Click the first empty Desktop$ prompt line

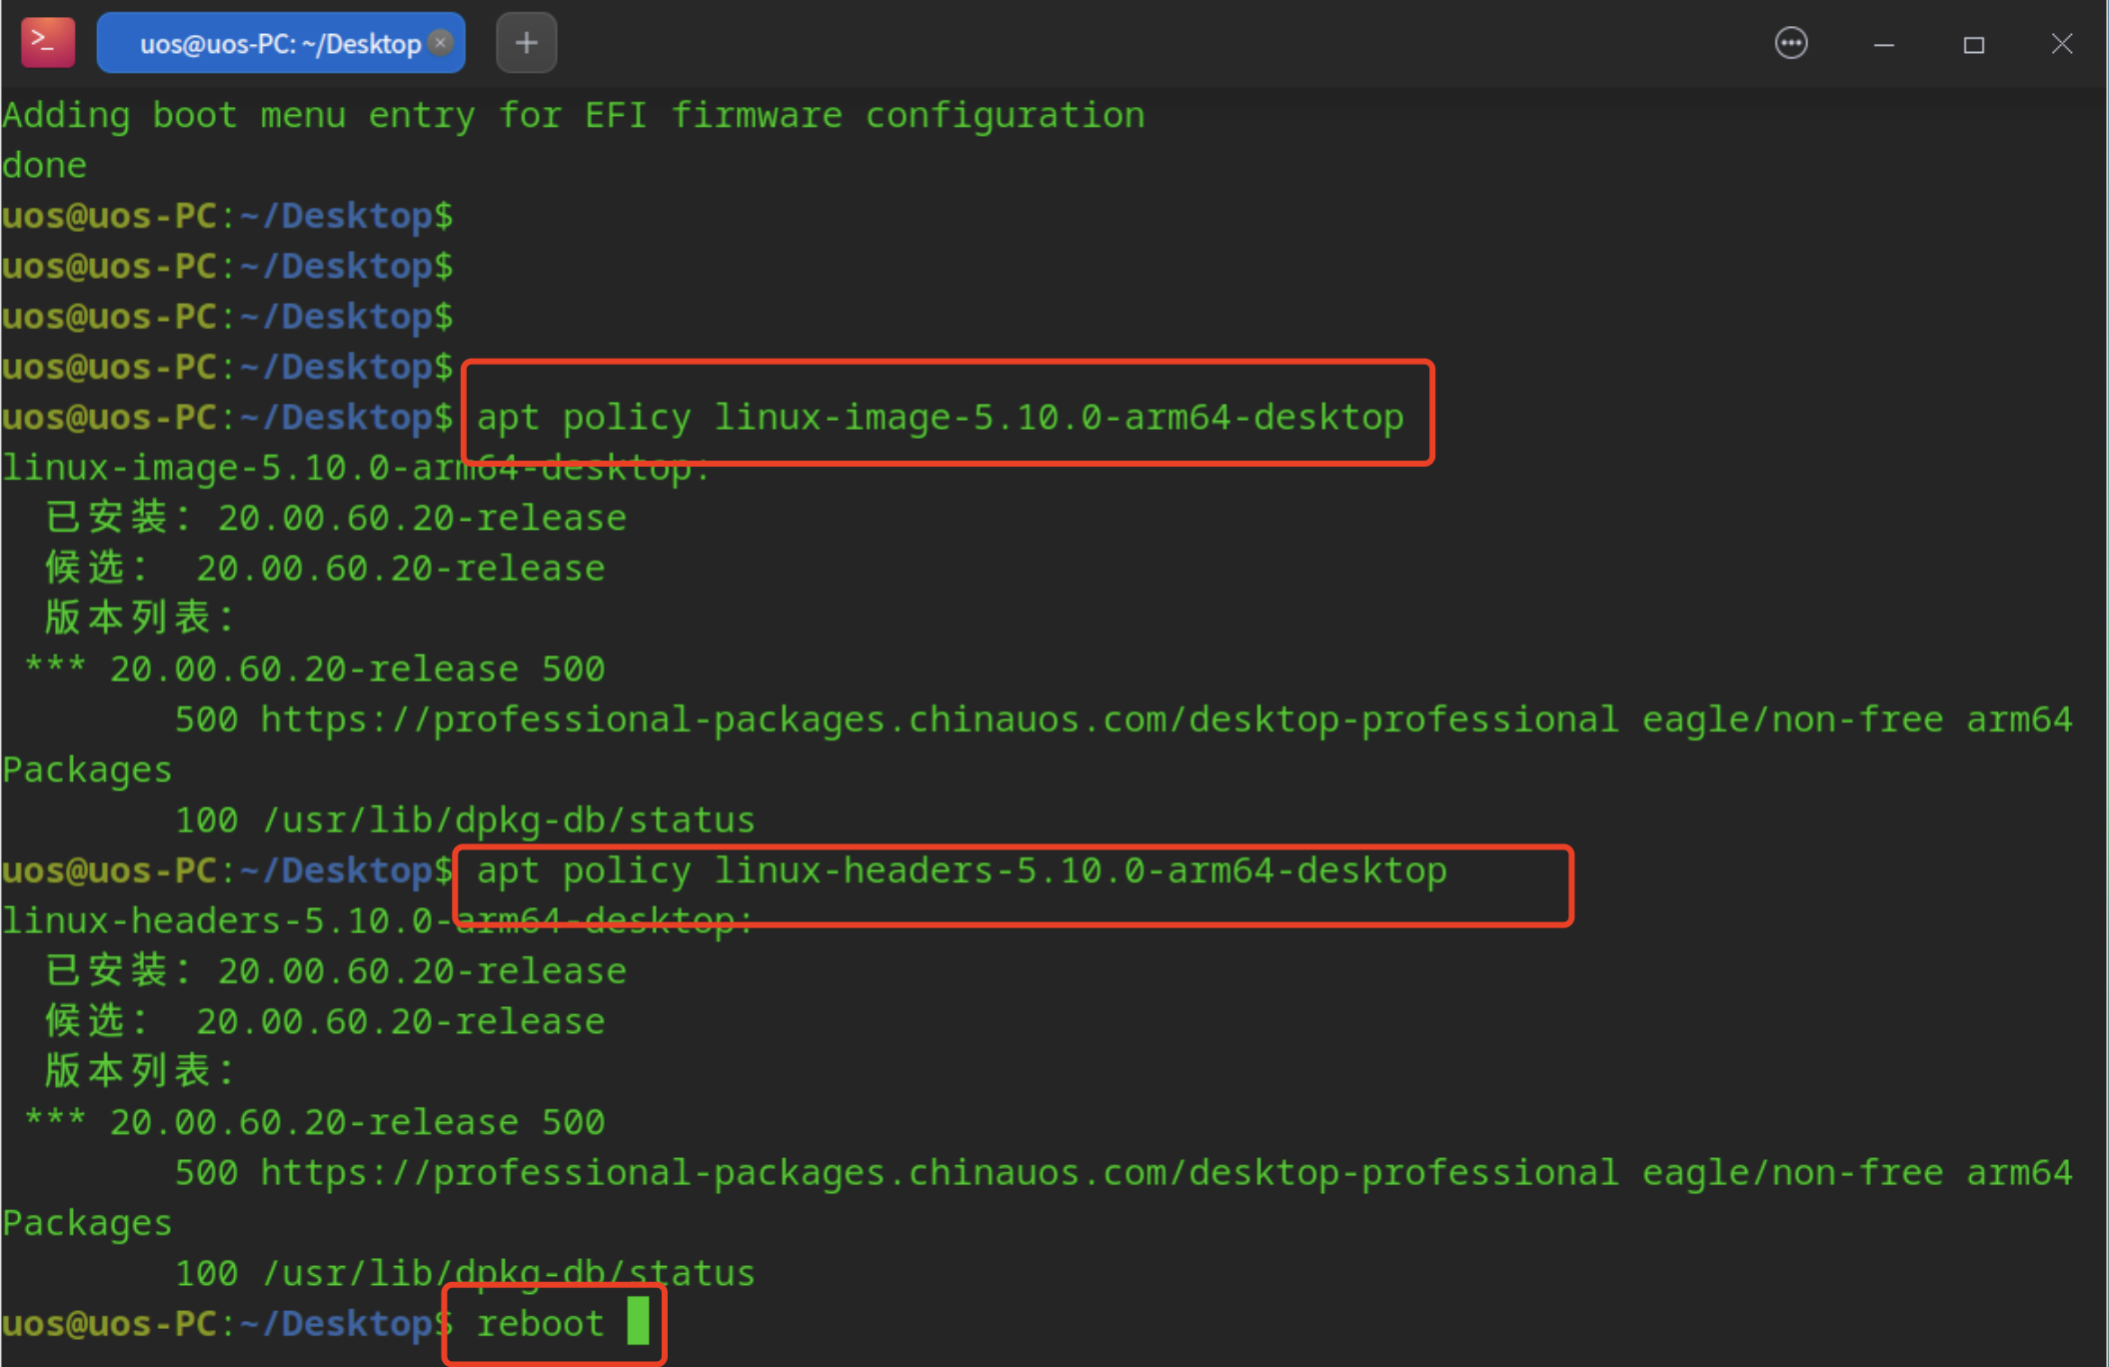227,216
